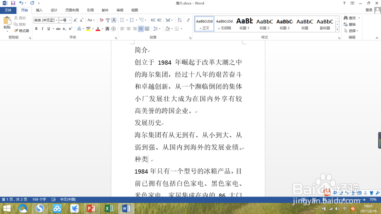
Task: Sort paragraph text icon
Action: [x=179, y=20]
